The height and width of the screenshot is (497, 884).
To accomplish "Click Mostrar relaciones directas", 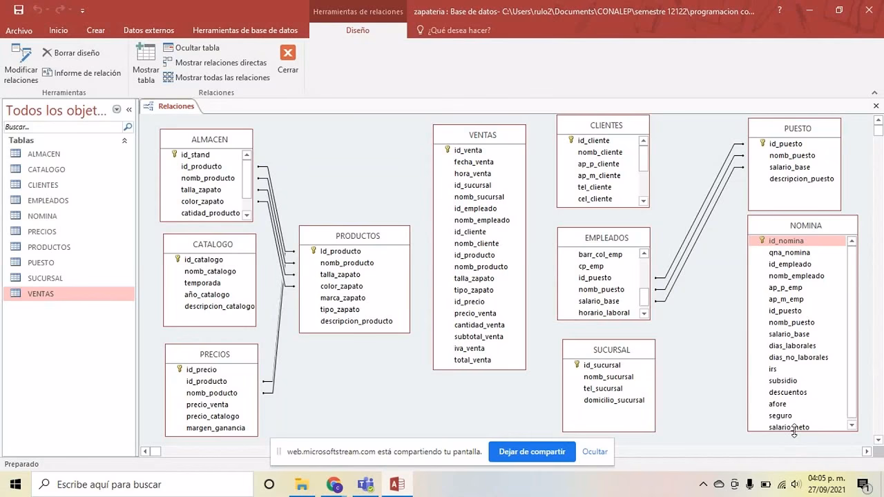I will coord(215,63).
